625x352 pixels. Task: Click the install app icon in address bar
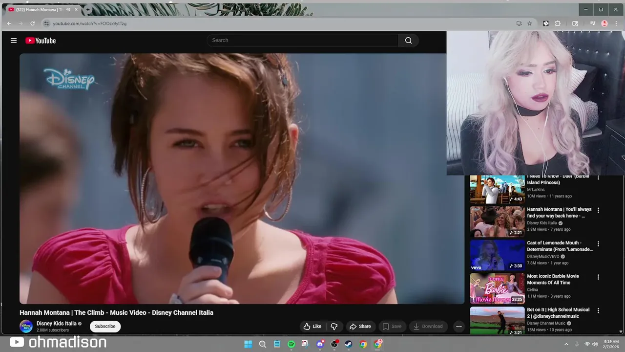519,23
